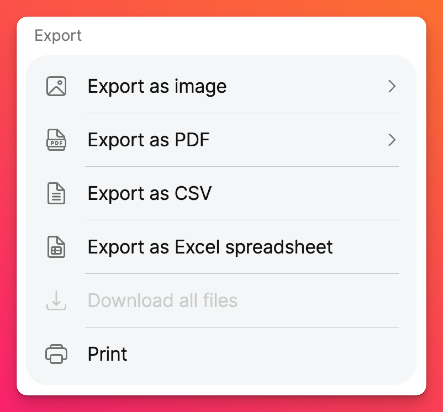Choose Export as Excel spreadsheet

[210, 247]
